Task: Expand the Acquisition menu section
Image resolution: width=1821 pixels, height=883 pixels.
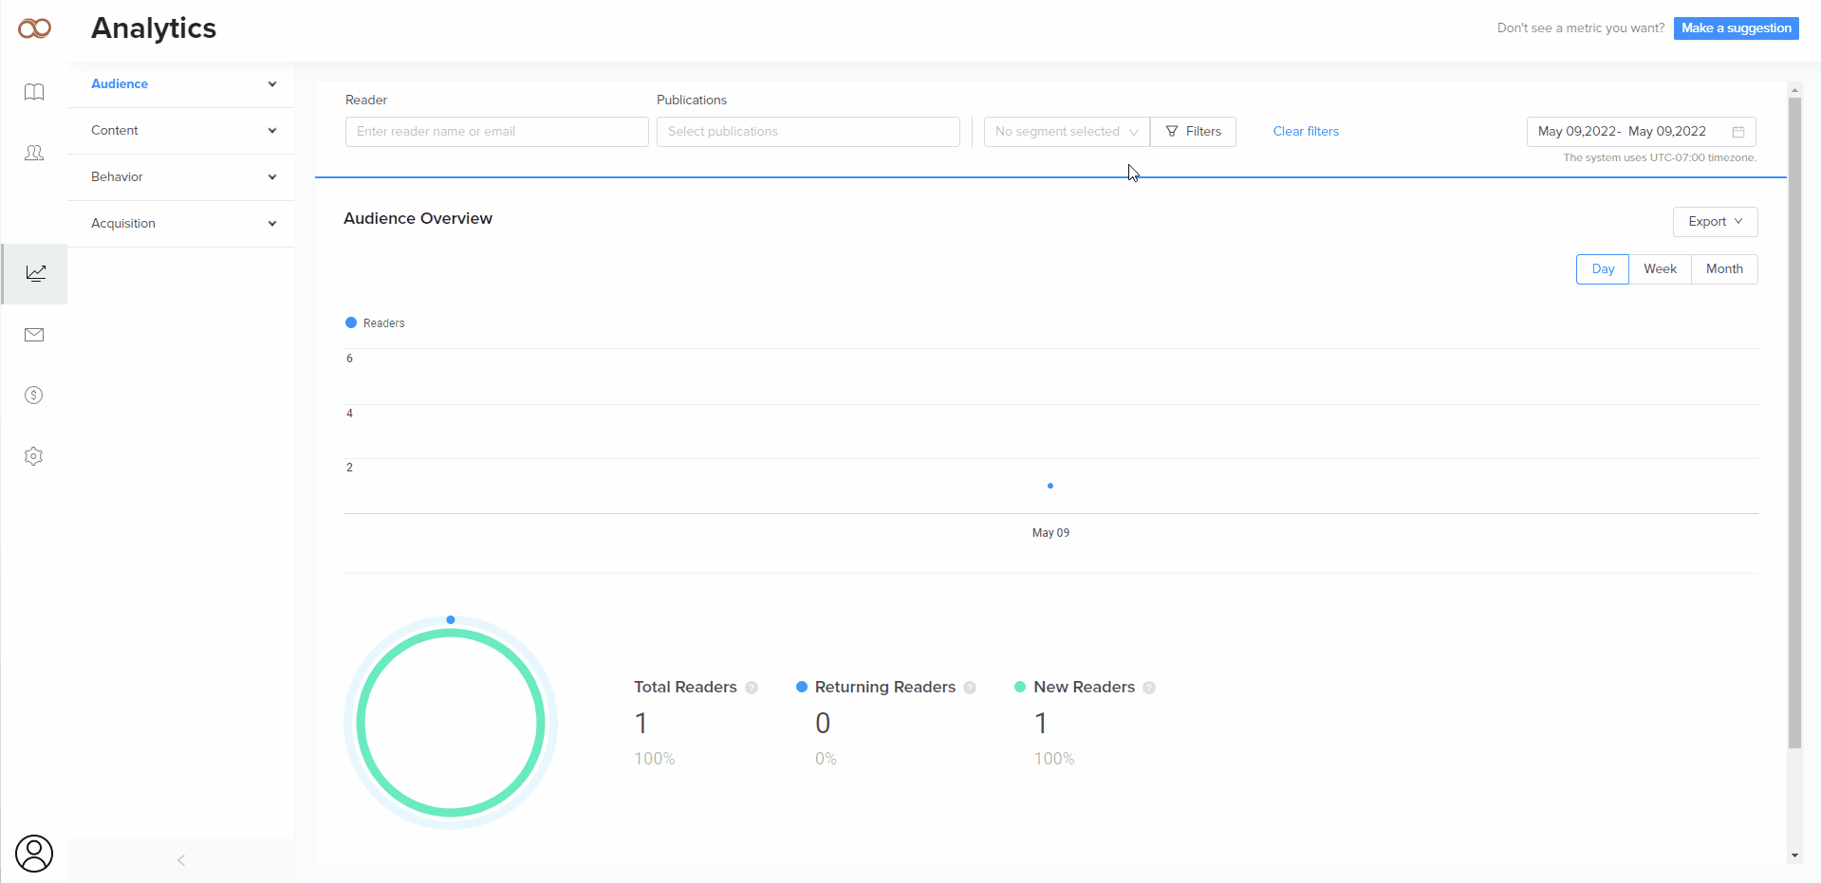Action: click(180, 224)
